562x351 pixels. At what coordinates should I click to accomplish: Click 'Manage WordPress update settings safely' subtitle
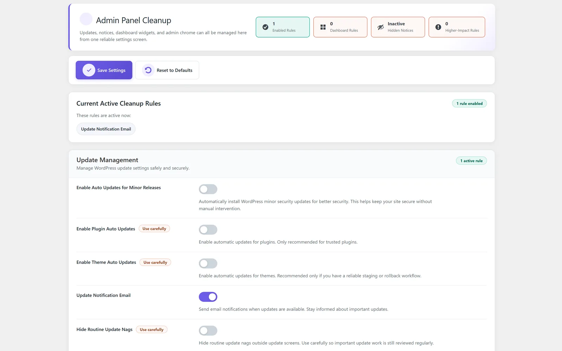click(133, 168)
